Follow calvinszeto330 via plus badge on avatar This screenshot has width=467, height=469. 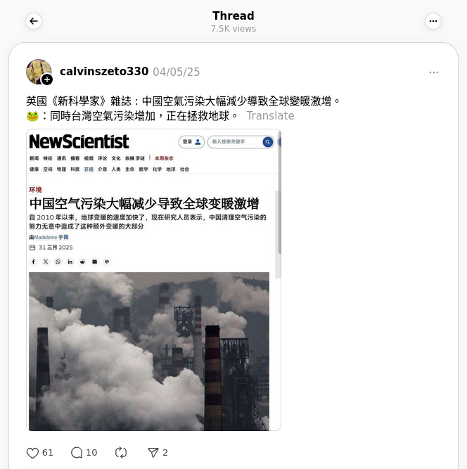[x=47, y=79]
